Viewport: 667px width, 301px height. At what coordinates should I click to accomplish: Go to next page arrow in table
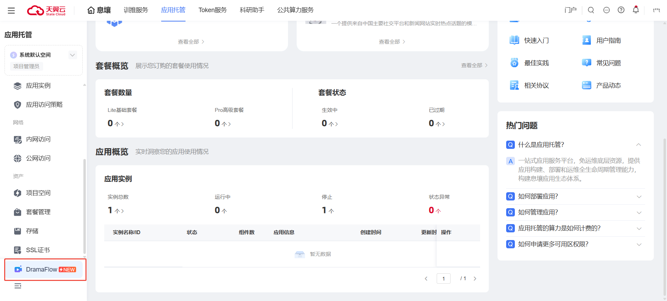475,278
